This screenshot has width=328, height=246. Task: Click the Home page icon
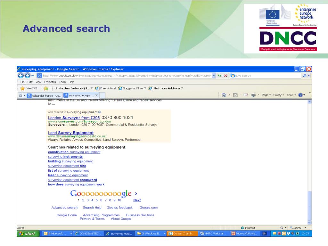[224, 95]
